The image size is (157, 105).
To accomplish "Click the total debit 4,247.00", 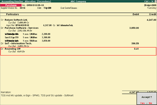I will 134,92.
